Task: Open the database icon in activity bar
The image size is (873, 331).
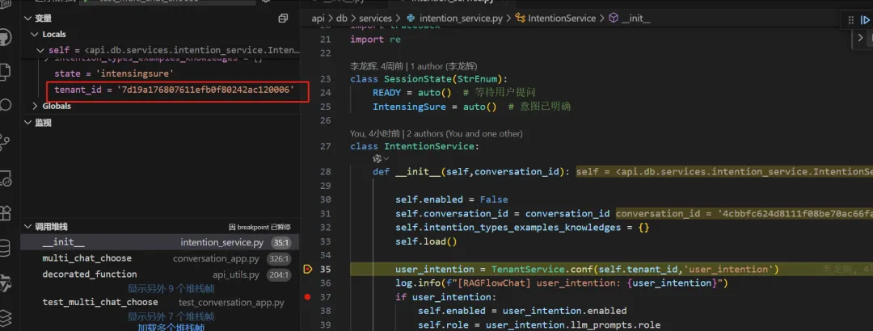Action: coord(5,248)
